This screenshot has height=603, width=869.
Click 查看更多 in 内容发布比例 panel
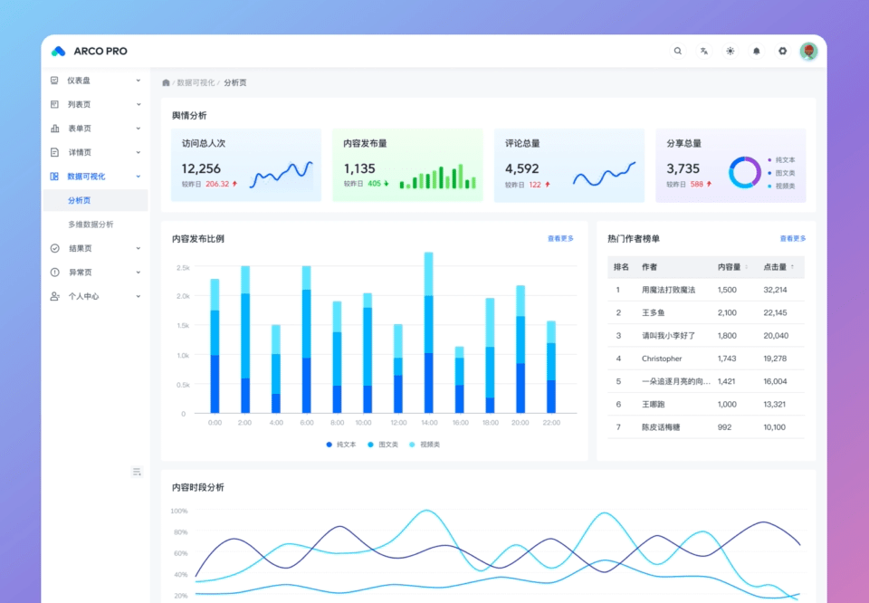[x=560, y=238]
